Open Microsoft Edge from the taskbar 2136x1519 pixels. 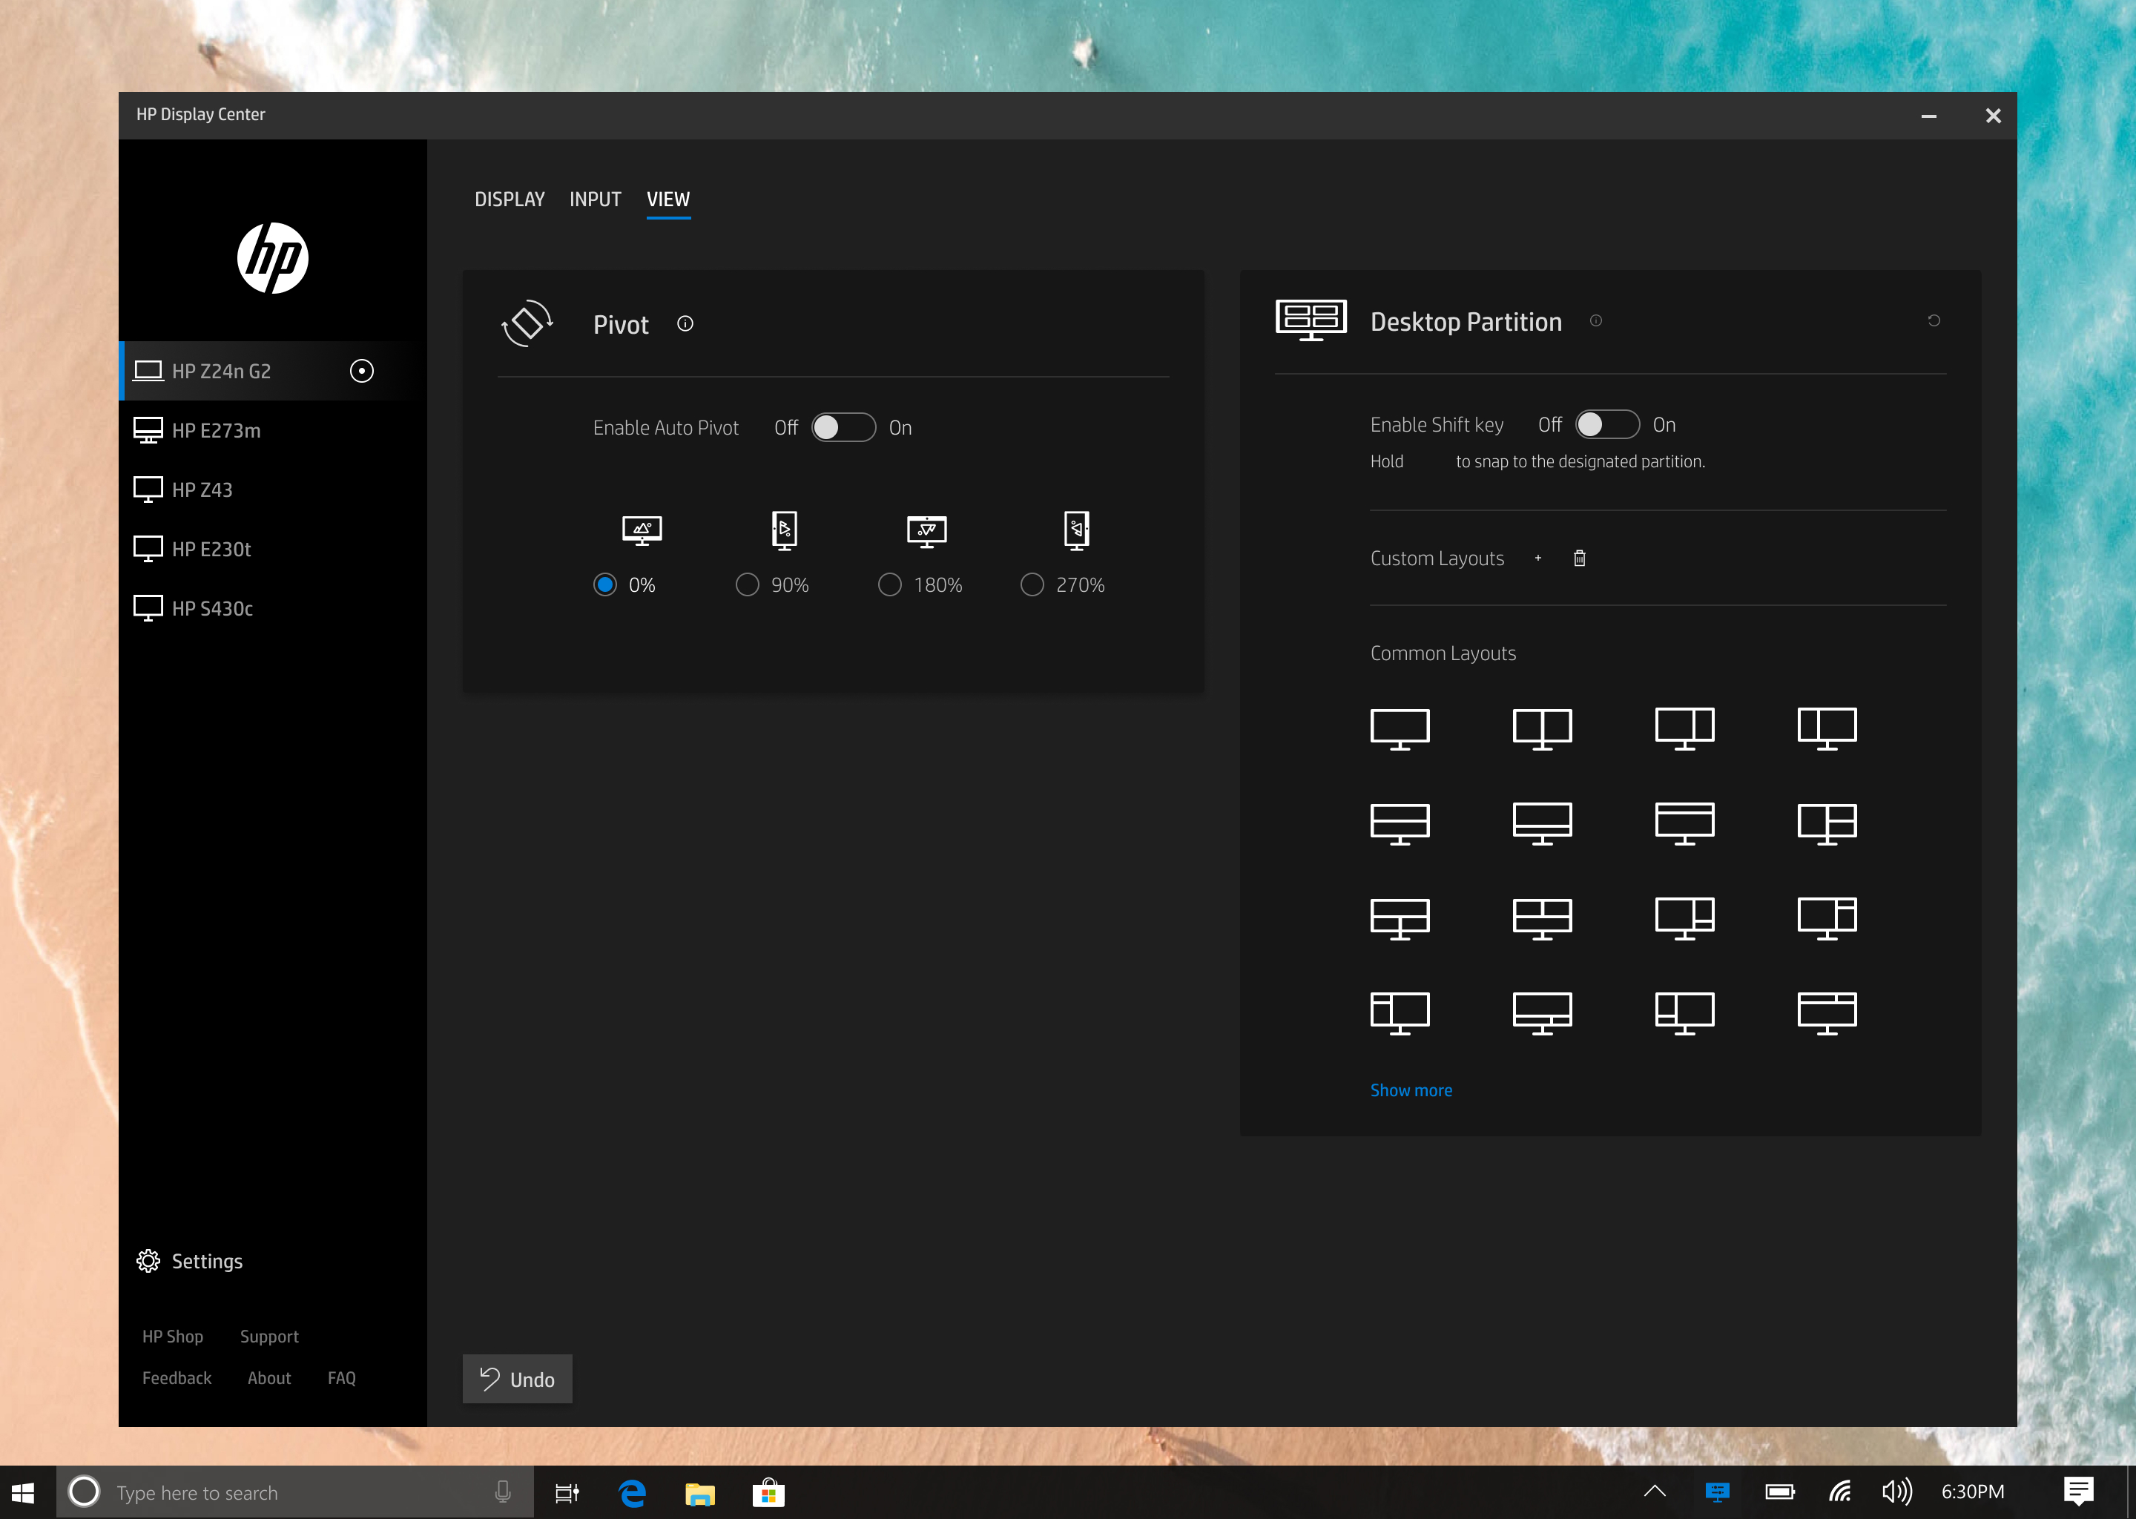point(632,1493)
